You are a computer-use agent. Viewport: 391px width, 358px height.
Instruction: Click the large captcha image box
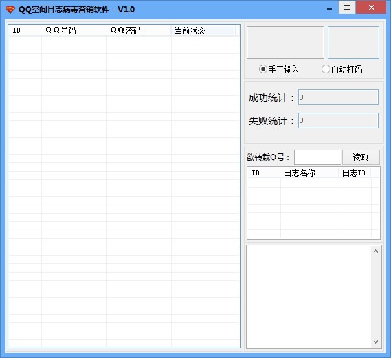285,42
